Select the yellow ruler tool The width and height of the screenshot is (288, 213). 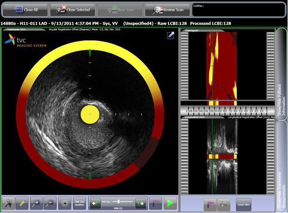pyautogui.click(x=22, y=203)
